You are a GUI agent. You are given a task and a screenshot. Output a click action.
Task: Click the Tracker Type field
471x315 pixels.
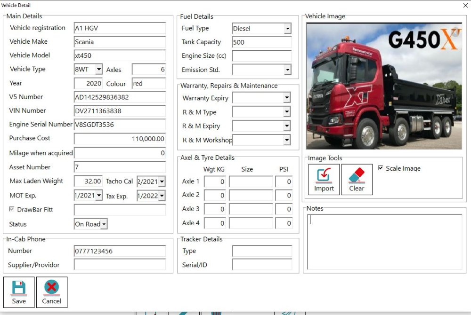tap(262, 251)
